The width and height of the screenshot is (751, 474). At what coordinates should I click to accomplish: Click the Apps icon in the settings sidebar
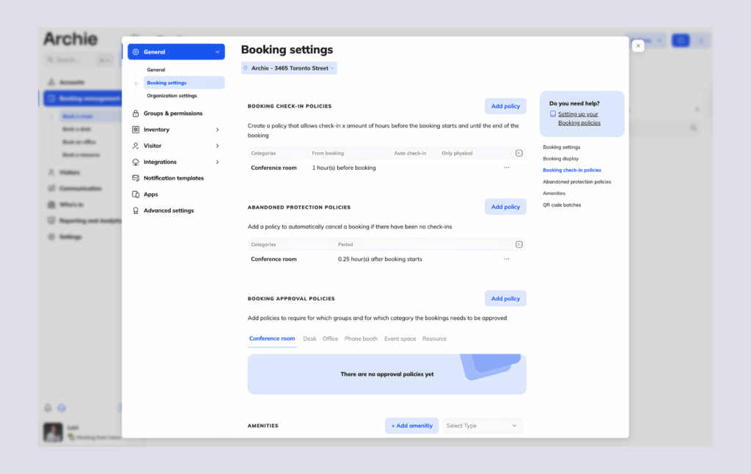[137, 193]
